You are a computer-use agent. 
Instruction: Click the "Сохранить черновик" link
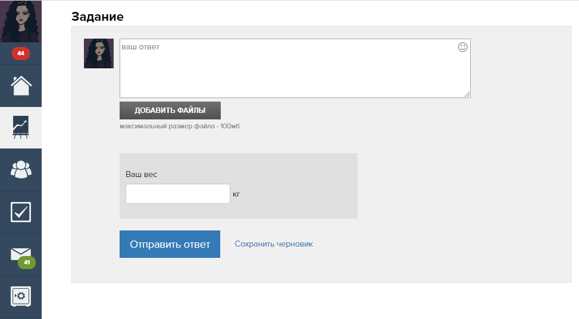pos(274,244)
